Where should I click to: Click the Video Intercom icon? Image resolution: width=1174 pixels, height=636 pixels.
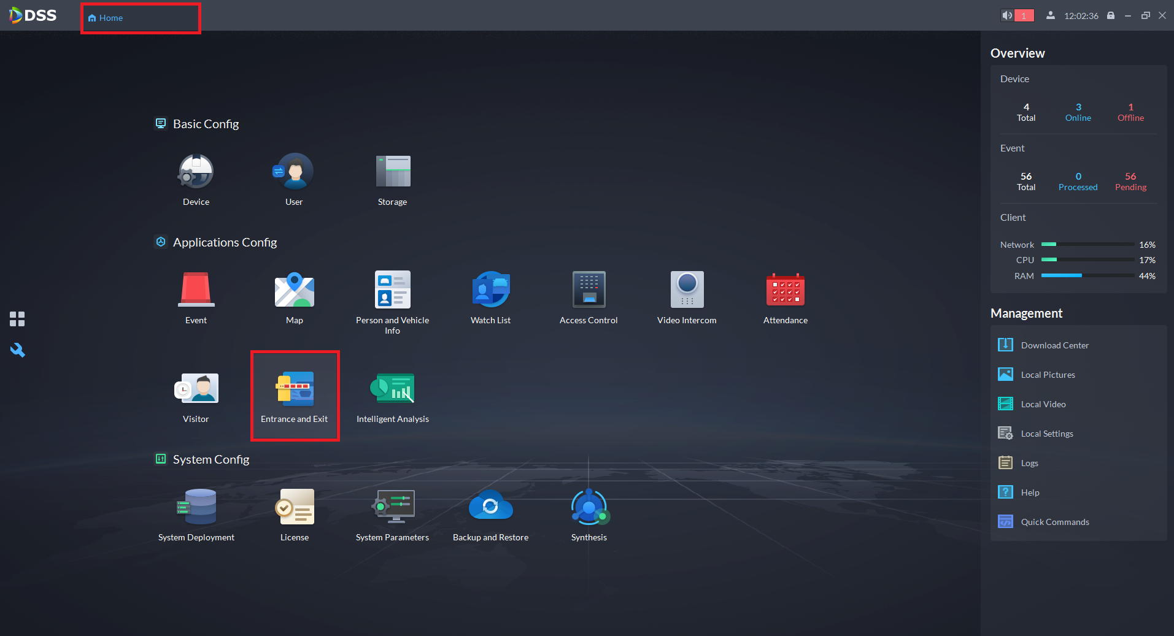(x=687, y=290)
